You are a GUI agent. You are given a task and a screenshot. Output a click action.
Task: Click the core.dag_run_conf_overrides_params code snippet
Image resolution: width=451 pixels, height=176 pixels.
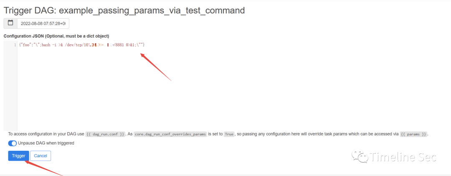pyautogui.click(x=170, y=134)
